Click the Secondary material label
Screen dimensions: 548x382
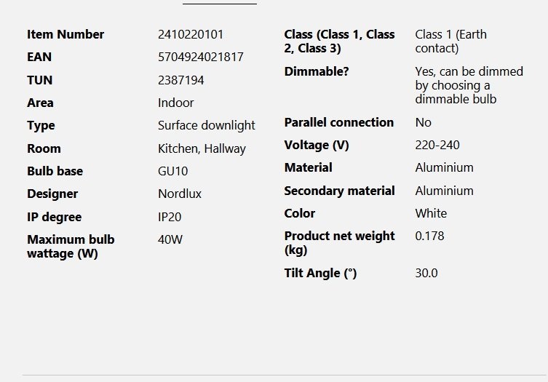tap(339, 191)
